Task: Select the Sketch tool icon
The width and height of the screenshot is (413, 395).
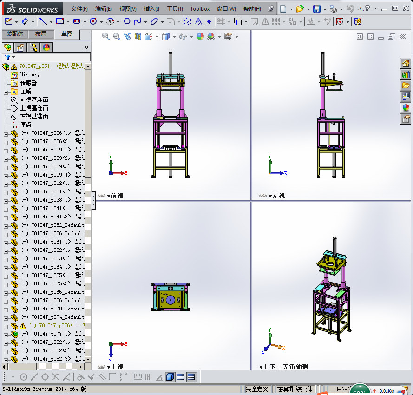Action: tap(8, 21)
